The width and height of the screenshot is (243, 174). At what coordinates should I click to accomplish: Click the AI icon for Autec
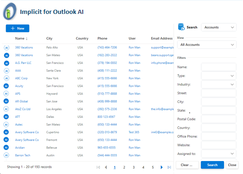coord(6,124)
